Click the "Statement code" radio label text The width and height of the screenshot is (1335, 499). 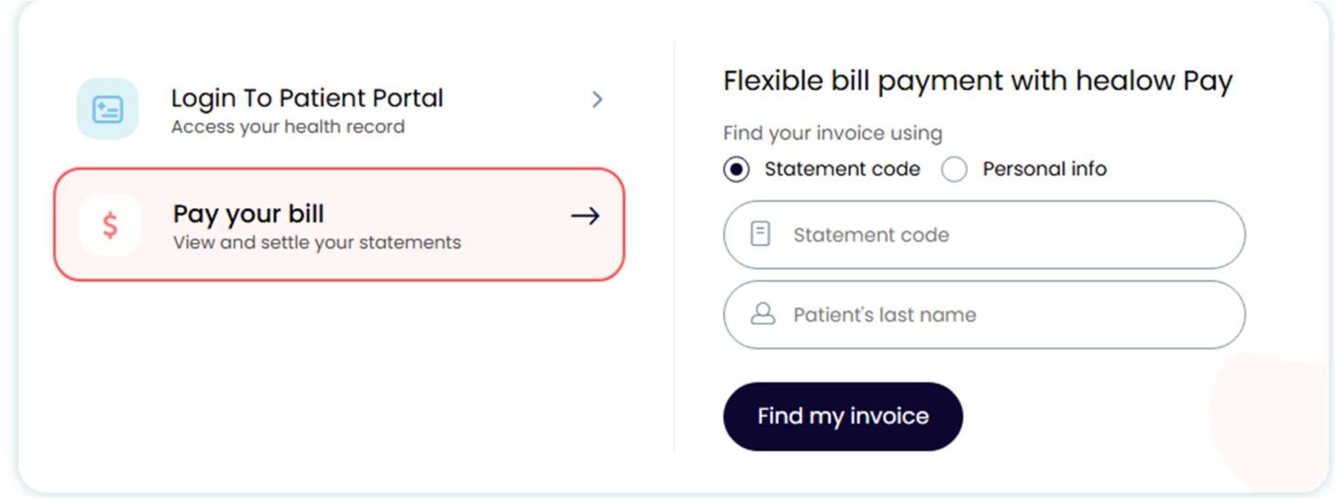(841, 169)
